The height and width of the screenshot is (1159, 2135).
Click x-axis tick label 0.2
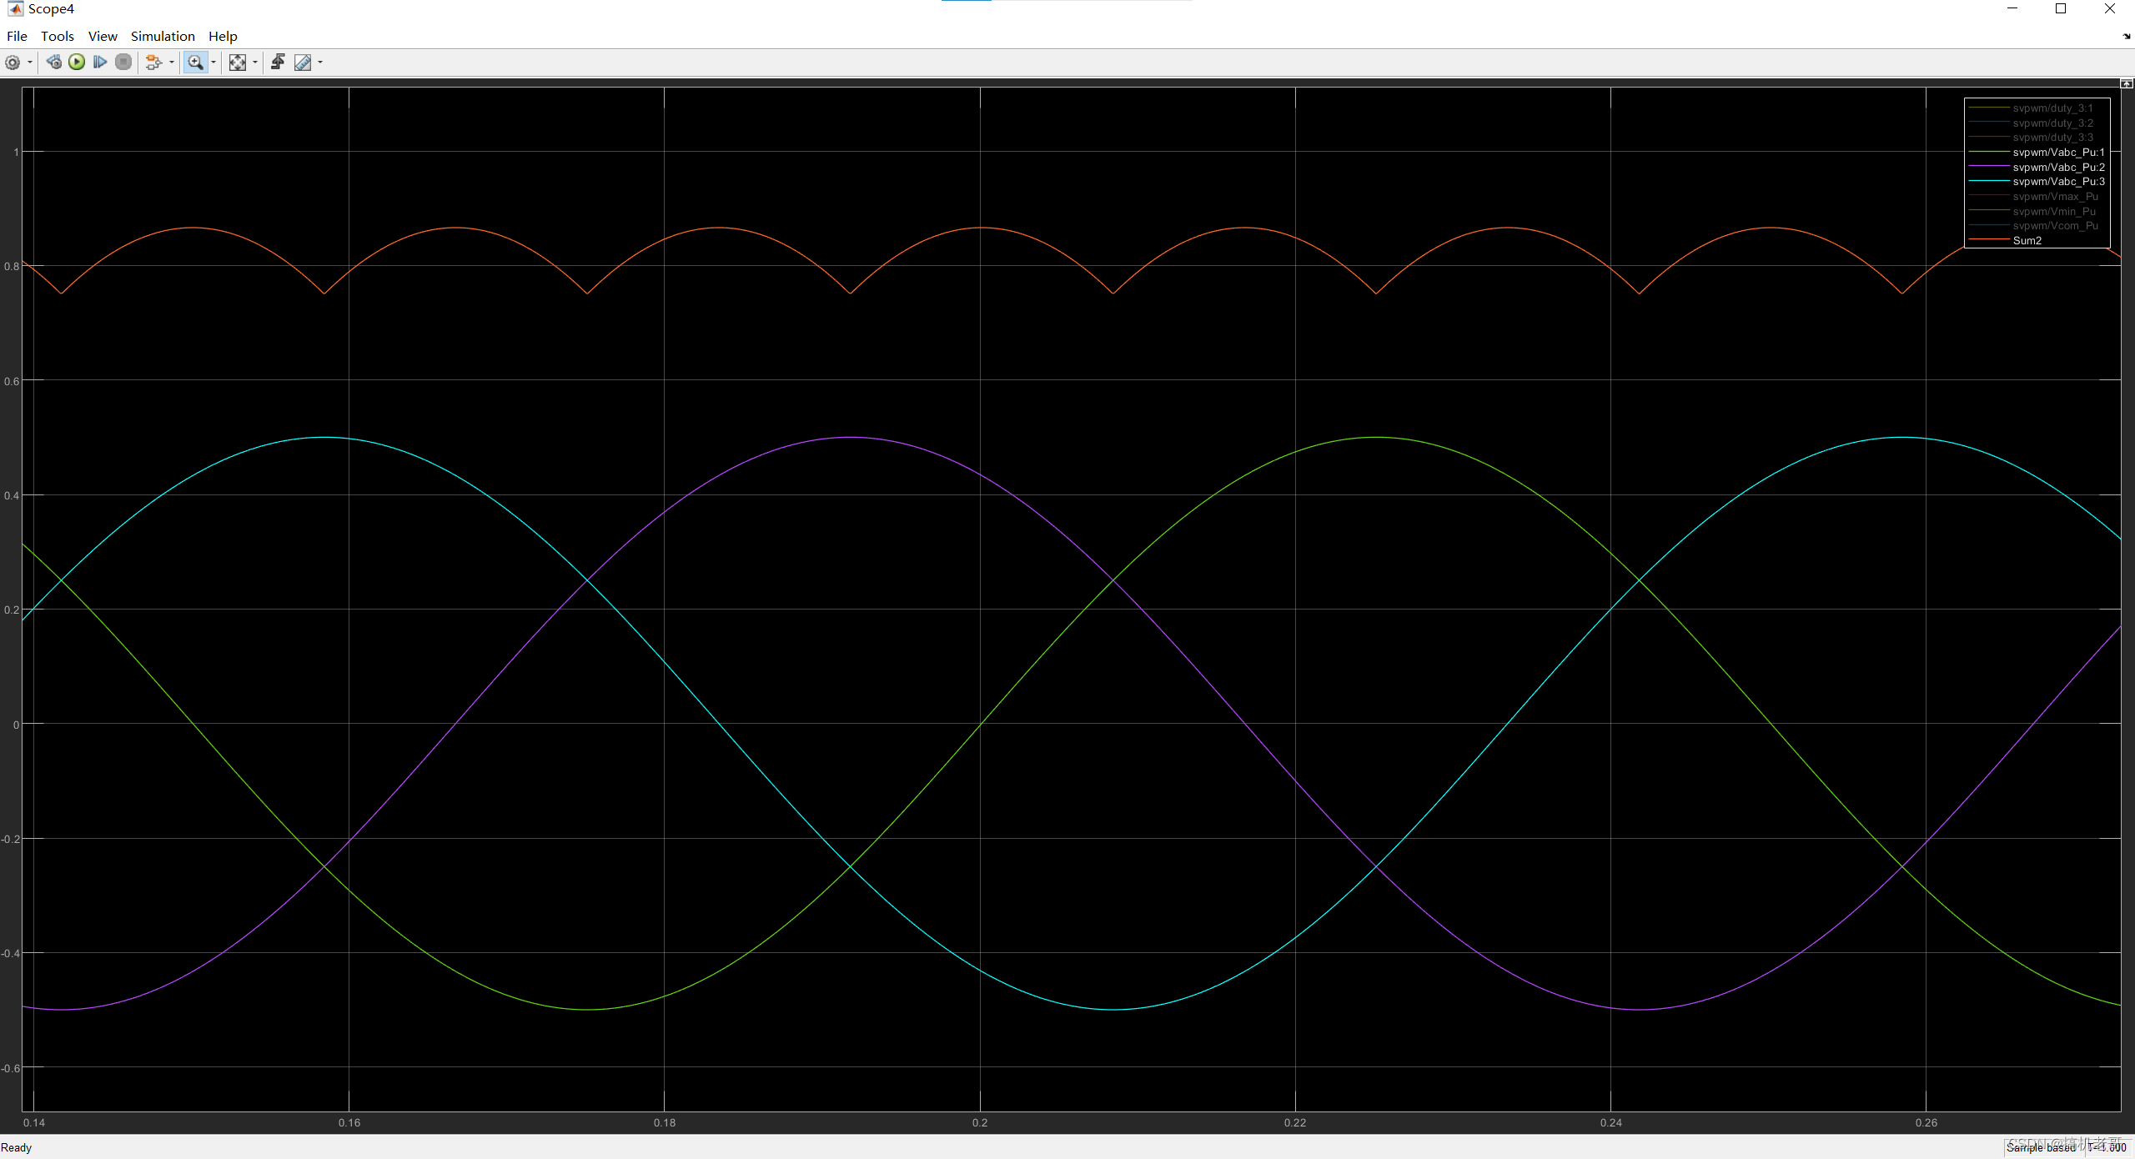(x=980, y=1123)
